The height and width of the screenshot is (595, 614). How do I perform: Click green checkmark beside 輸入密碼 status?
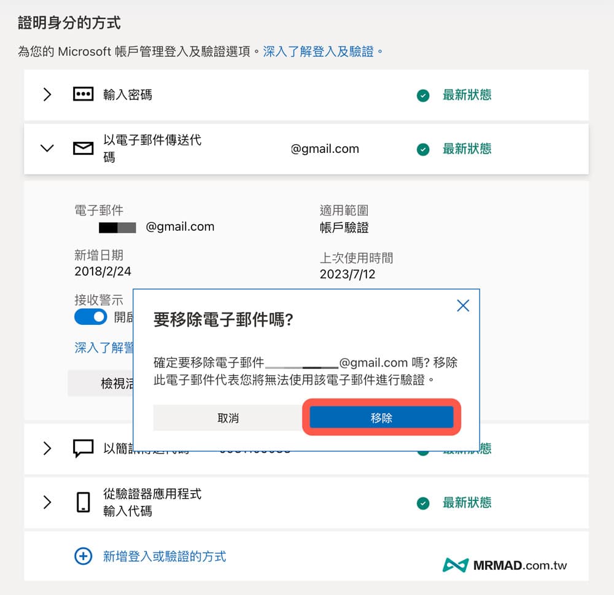423,95
